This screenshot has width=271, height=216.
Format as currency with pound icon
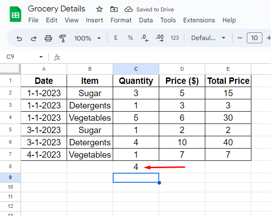(116, 38)
